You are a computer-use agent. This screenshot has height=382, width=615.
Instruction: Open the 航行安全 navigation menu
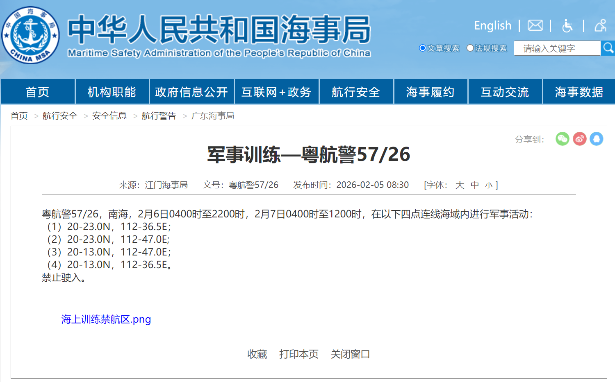pos(356,92)
